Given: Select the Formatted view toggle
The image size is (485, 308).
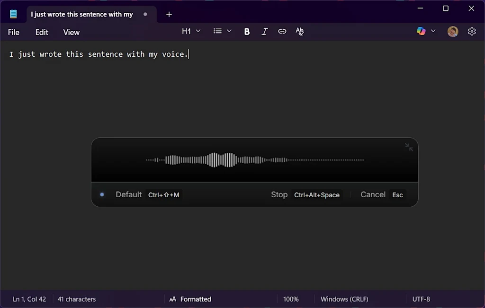Looking at the screenshot, I should point(195,299).
